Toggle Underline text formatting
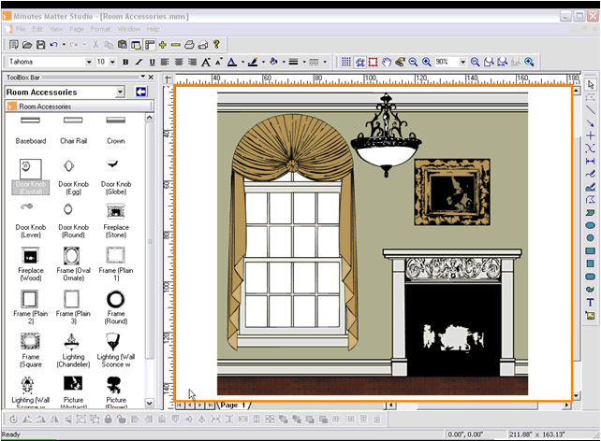601x441 pixels. [x=152, y=62]
